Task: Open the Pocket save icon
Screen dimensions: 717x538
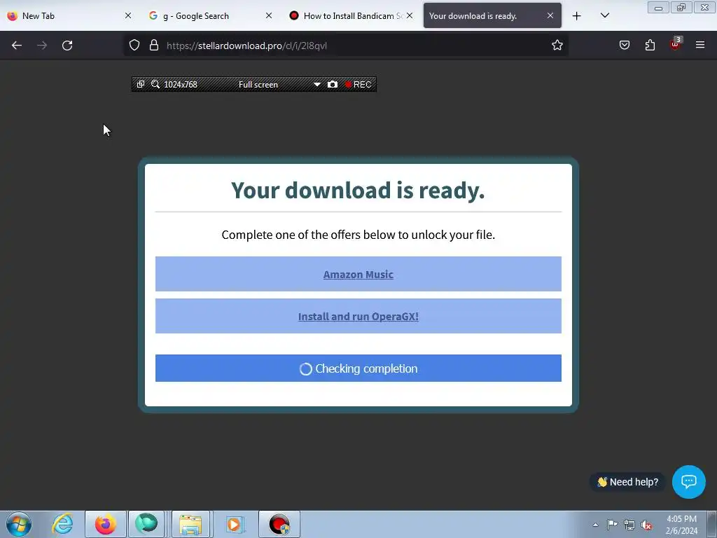Action: coord(625,46)
